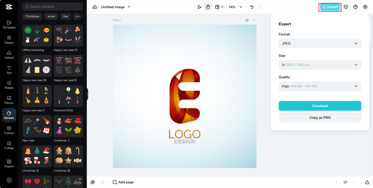Image resolution: width=373 pixels, height=188 pixels.
Task: Open the Christmas I sticker pack
Action: coord(68,126)
